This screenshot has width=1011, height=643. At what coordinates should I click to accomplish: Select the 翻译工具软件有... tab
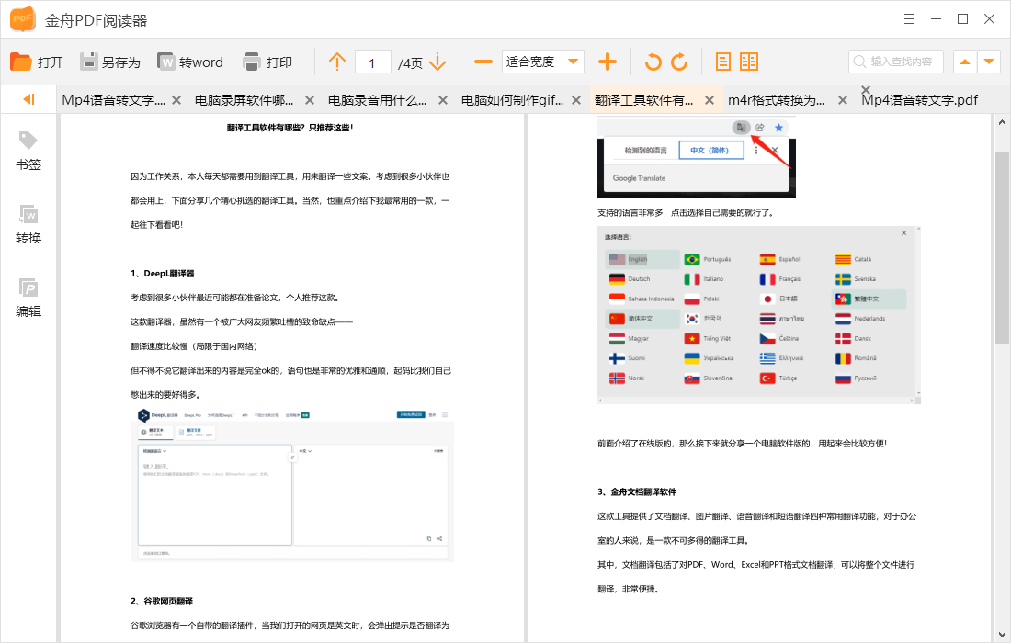[x=643, y=100]
